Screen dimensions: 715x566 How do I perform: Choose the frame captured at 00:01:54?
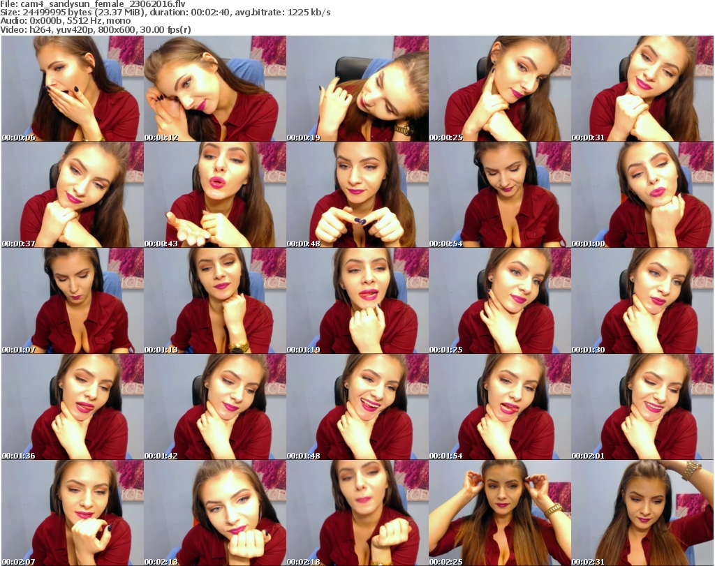[500, 407]
